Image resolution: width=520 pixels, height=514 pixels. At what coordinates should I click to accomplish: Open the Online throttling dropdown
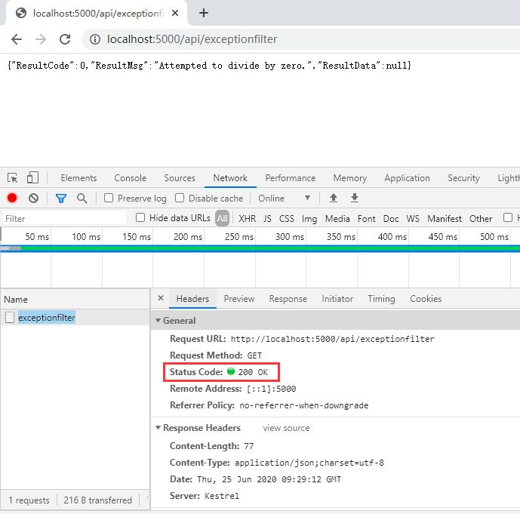pos(285,199)
